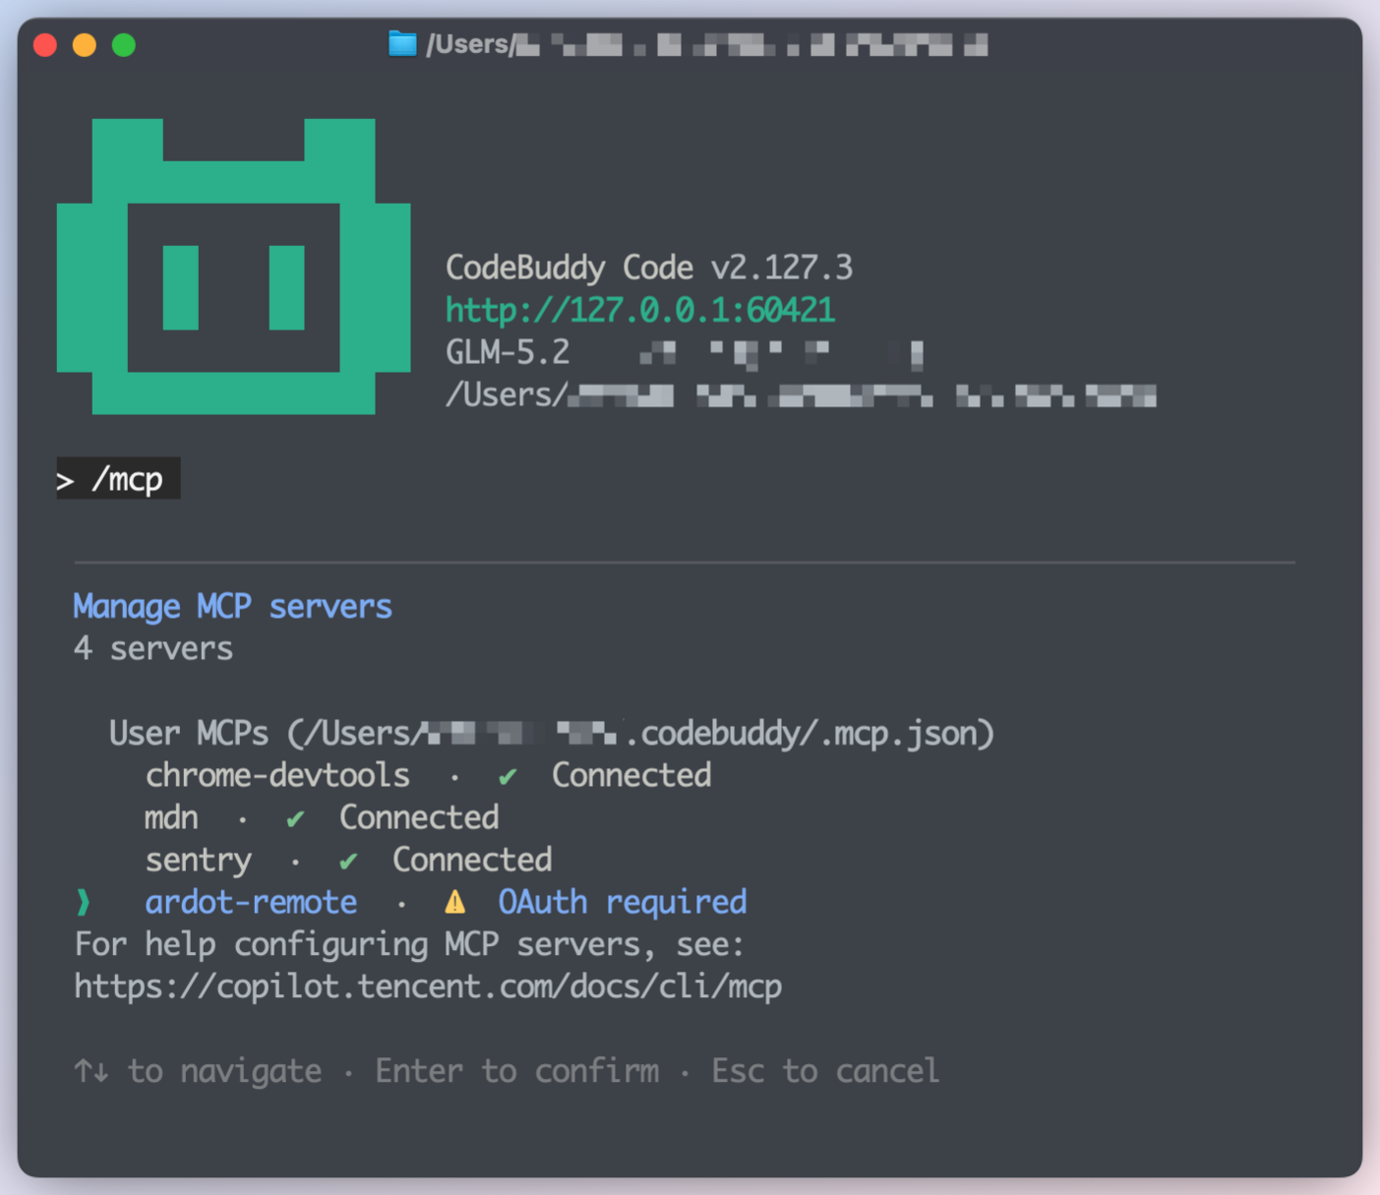Click the green maximize window button
Image resolution: width=1380 pixels, height=1195 pixels.
click(x=124, y=45)
